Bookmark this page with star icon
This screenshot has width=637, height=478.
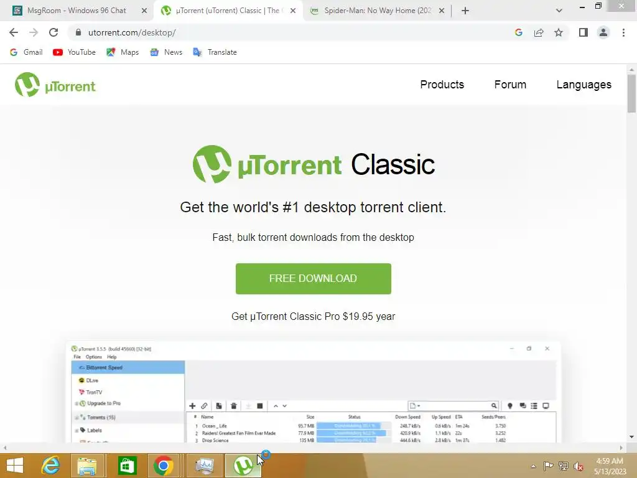[x=559, y=32]
